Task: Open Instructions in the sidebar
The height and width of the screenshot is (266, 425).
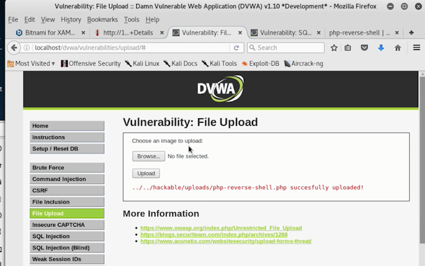Action: [x=67, y=138]
